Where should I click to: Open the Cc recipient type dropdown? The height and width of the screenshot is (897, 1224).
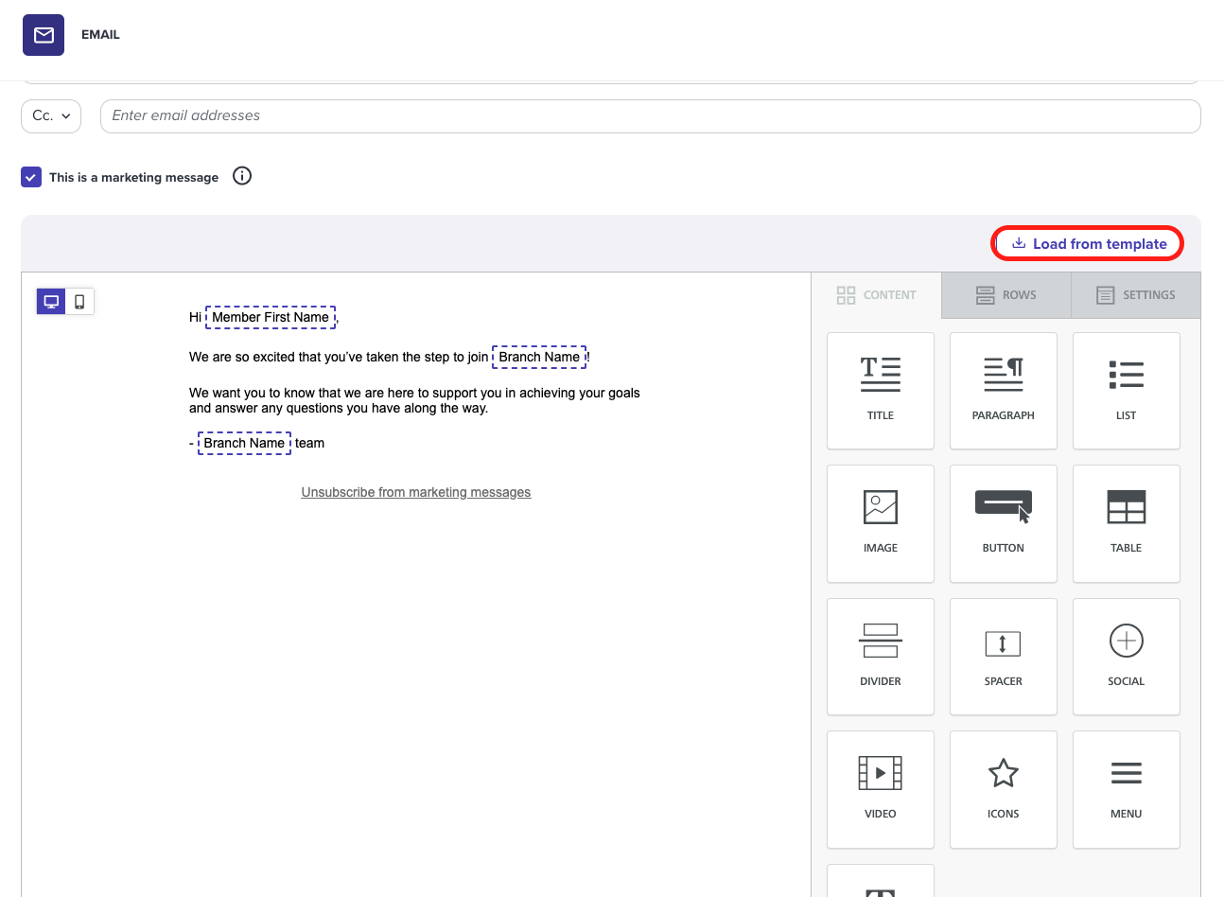pyautogui.click(x=50, y=115)
